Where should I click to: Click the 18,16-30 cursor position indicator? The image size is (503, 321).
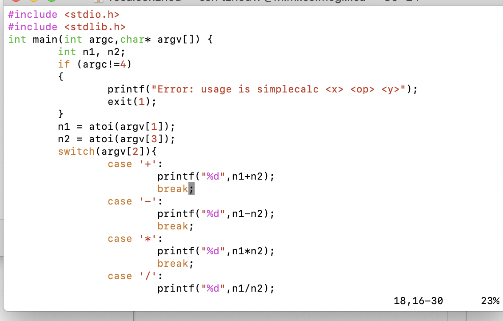click(x=417, y=301)
